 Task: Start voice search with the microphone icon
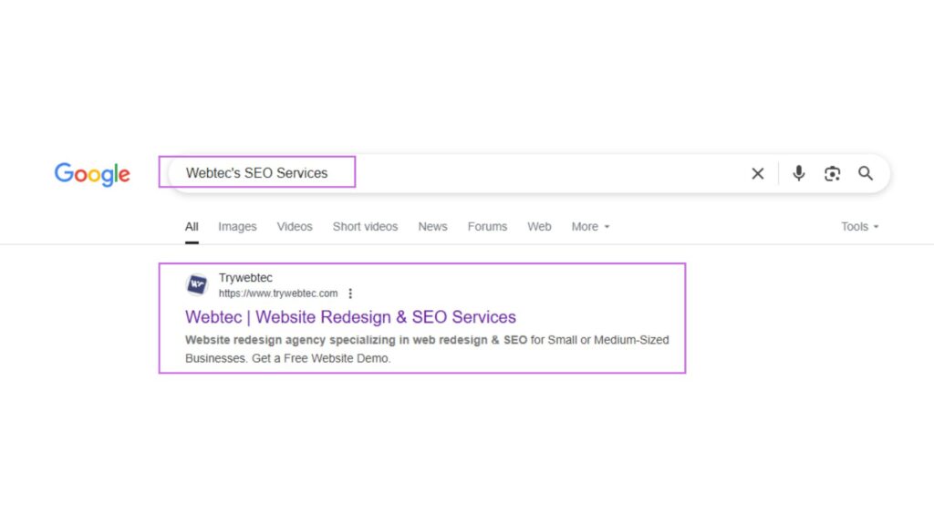[x=799, y=173]
